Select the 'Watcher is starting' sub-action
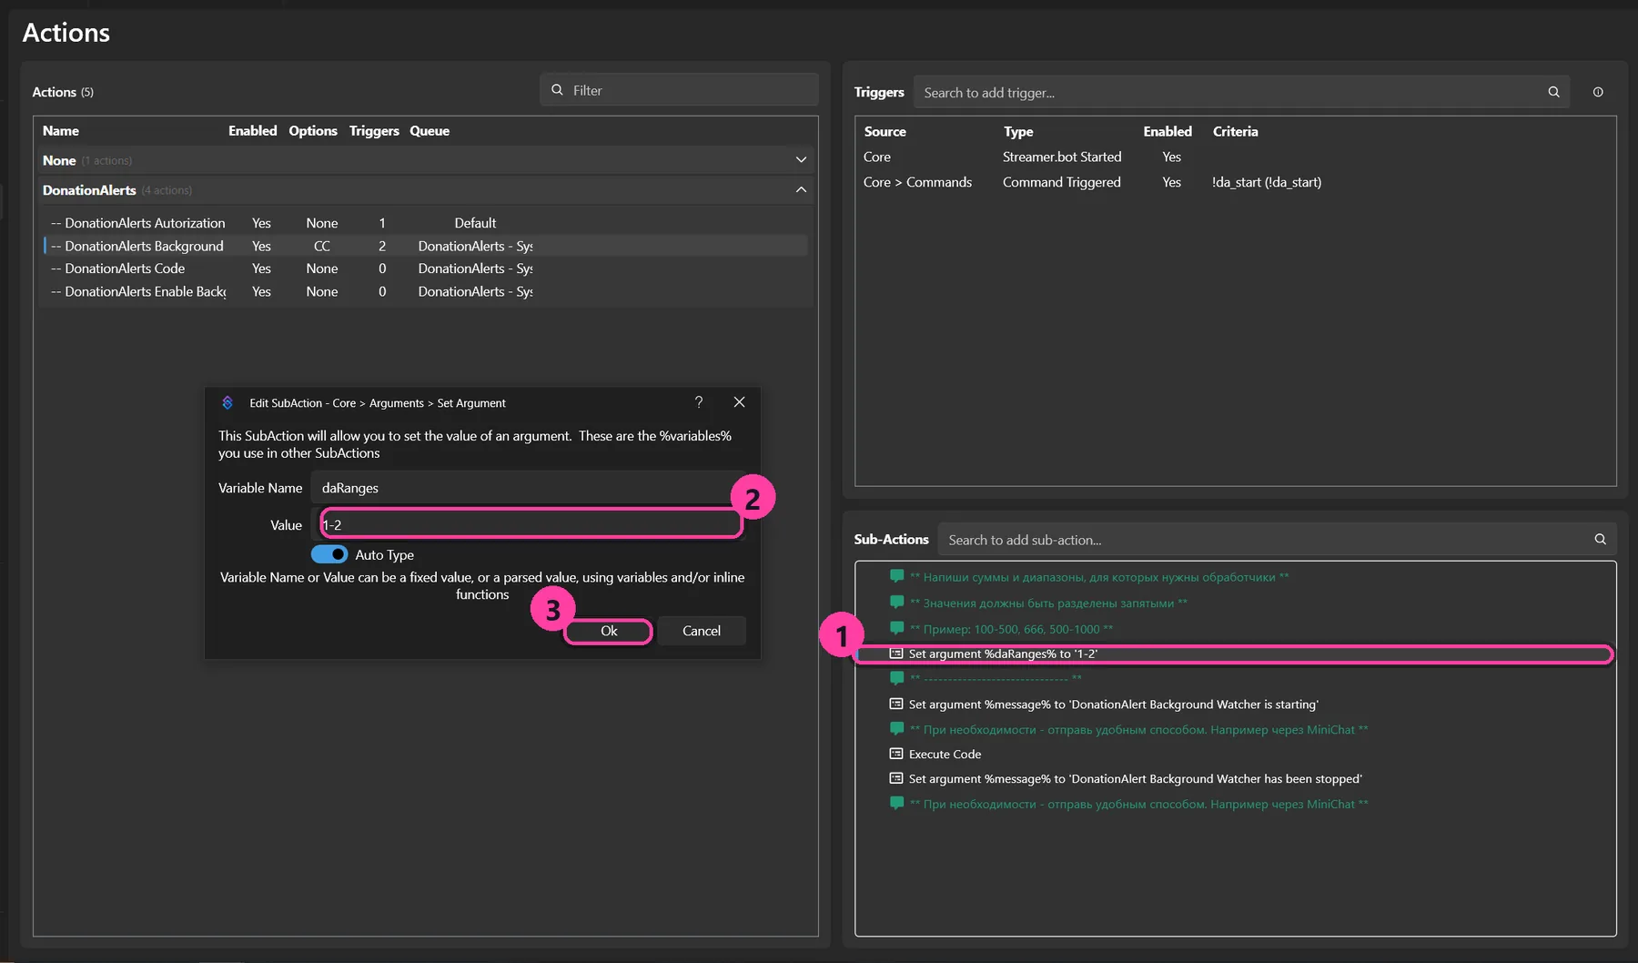Screen dimensions: 1638x963 [1235, 704]
